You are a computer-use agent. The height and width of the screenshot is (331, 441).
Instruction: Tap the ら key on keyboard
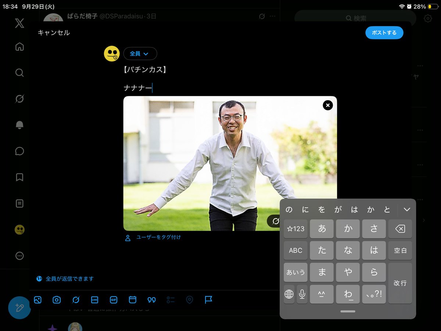click(x=374, y=272)
